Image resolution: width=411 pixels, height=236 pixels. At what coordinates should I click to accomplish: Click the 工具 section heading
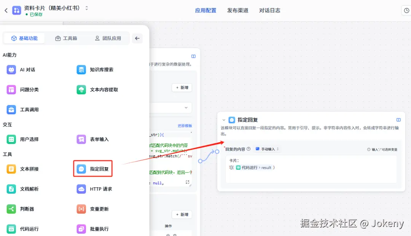tap(7, 154)
